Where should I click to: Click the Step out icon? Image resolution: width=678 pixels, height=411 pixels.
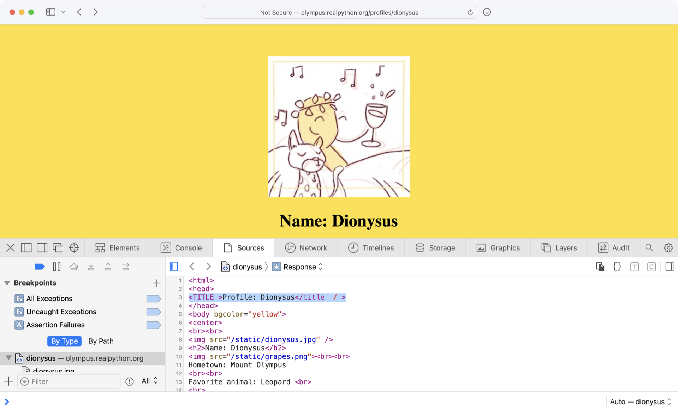[108, 266]
